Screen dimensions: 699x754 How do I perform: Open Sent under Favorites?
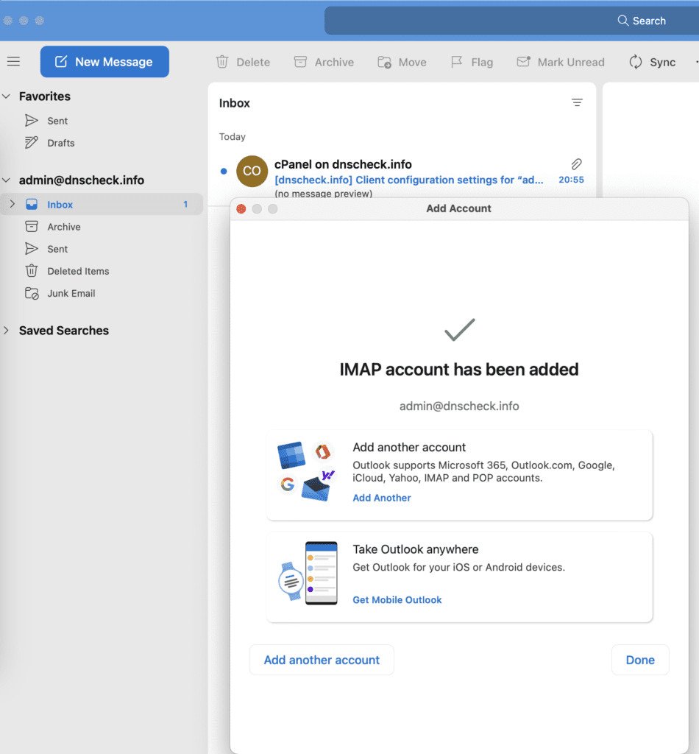point(57,121)
